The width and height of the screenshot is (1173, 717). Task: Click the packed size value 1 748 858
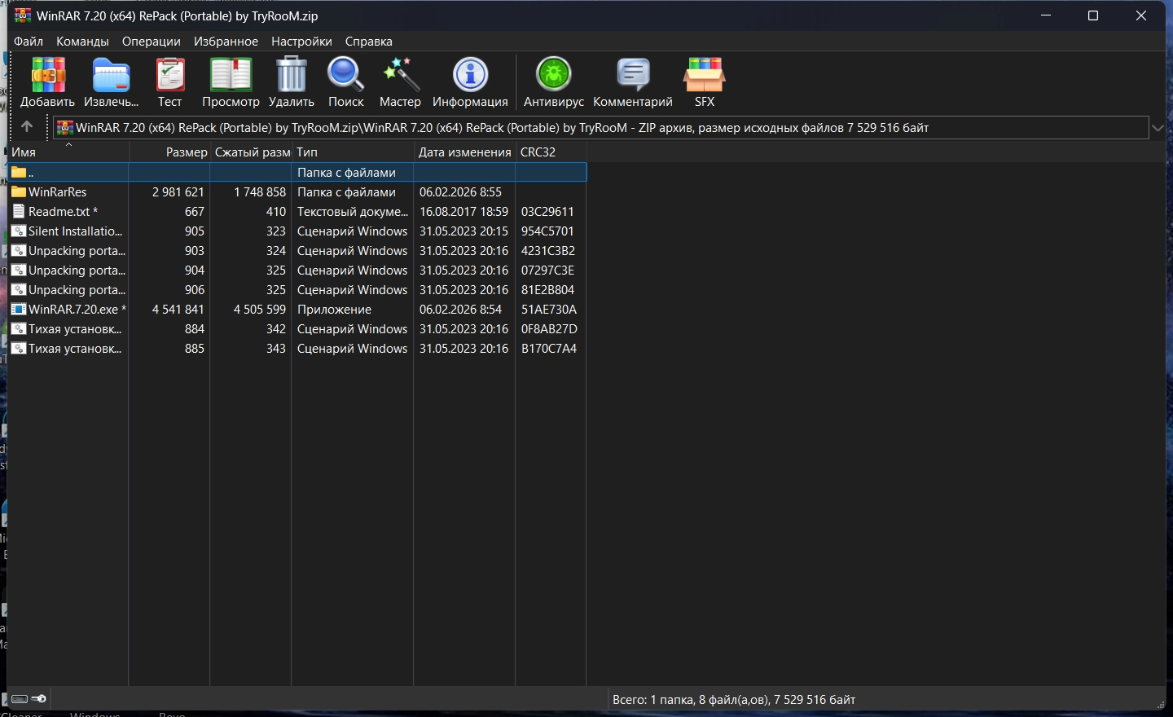point(260,192)
